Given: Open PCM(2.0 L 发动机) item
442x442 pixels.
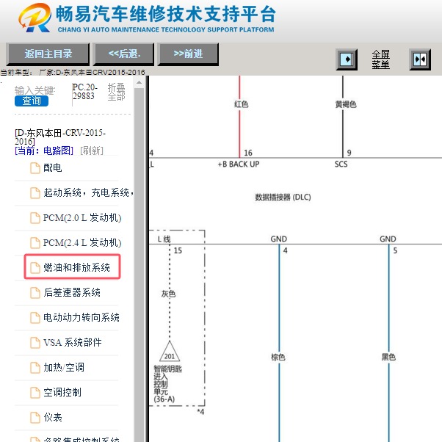Looking at the screenshot, I should click(x=82, y=217).
